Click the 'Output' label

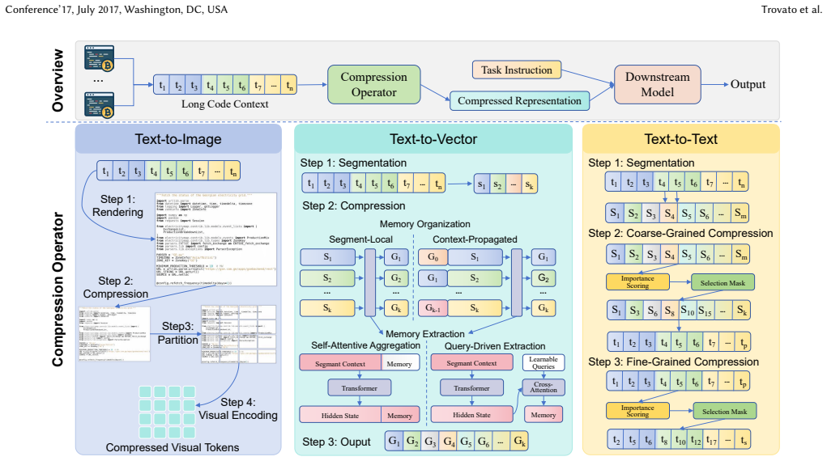pos(748,84)
